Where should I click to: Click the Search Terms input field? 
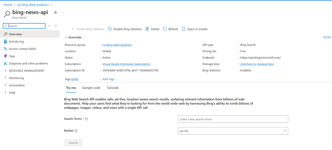pos(233,119)
